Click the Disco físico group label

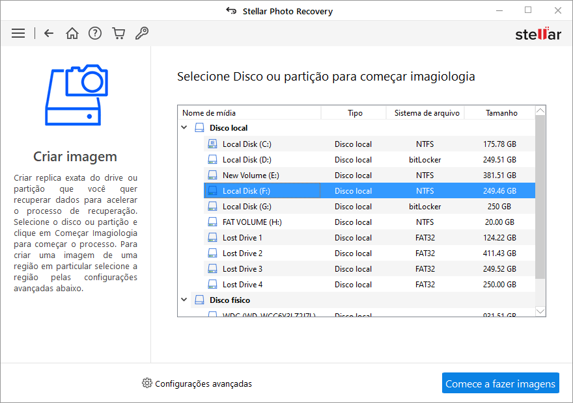tap(230, 300)
